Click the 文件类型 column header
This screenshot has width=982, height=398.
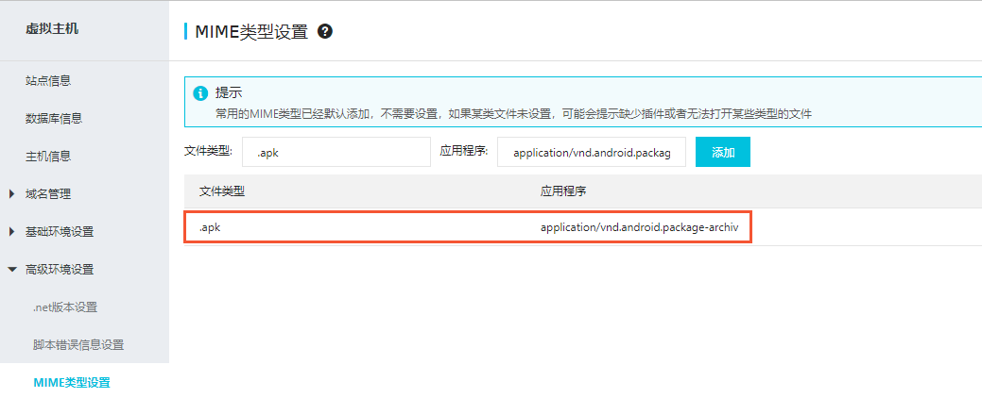pos(222,191)
